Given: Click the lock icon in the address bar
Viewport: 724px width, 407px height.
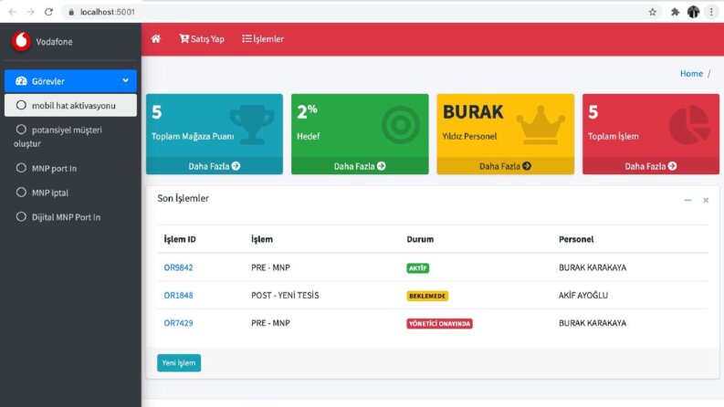Looking at the screenshot, I should point(71,12).
